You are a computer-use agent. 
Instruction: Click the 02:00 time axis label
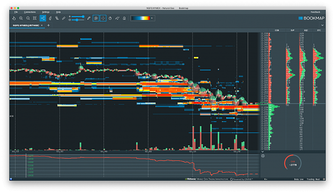(x=148, y=152)
